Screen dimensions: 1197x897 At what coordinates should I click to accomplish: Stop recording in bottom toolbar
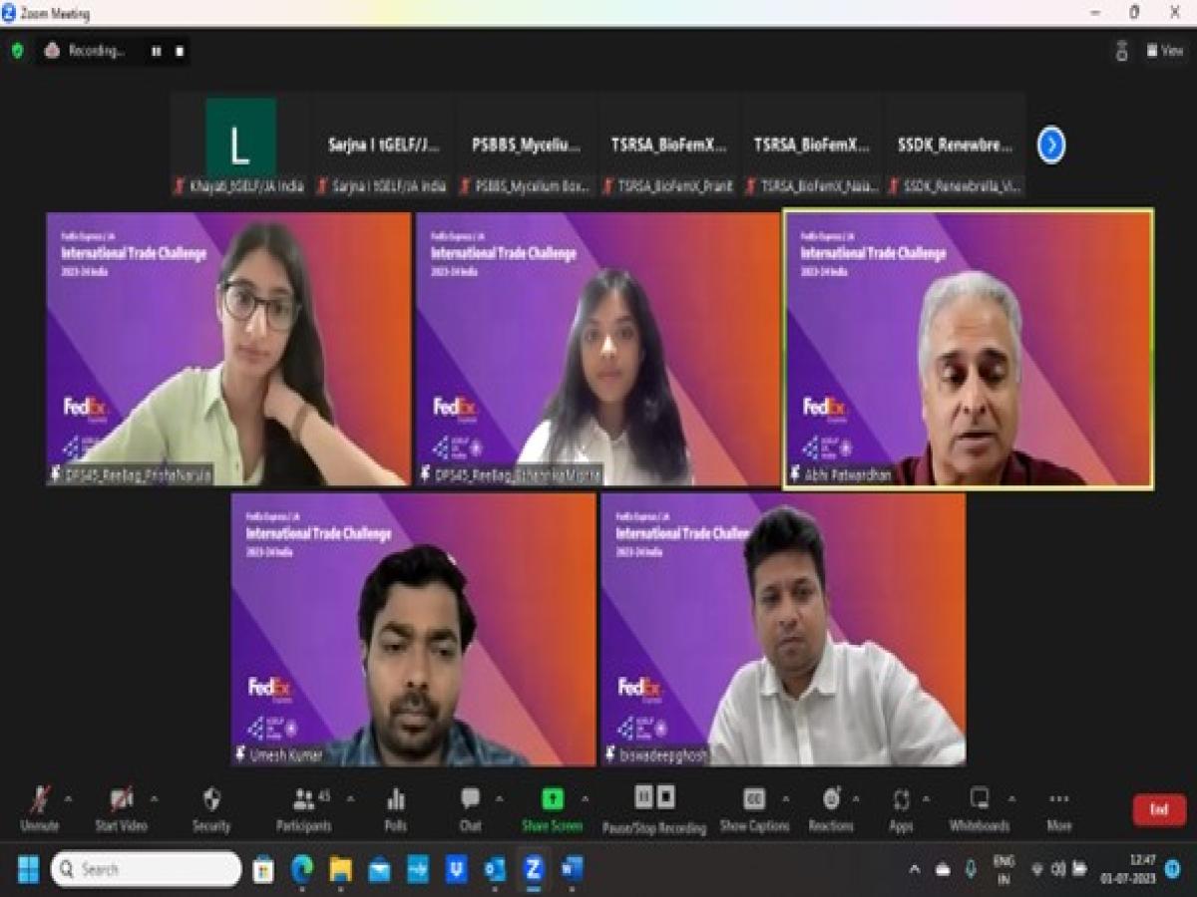[x=665, y=796]
